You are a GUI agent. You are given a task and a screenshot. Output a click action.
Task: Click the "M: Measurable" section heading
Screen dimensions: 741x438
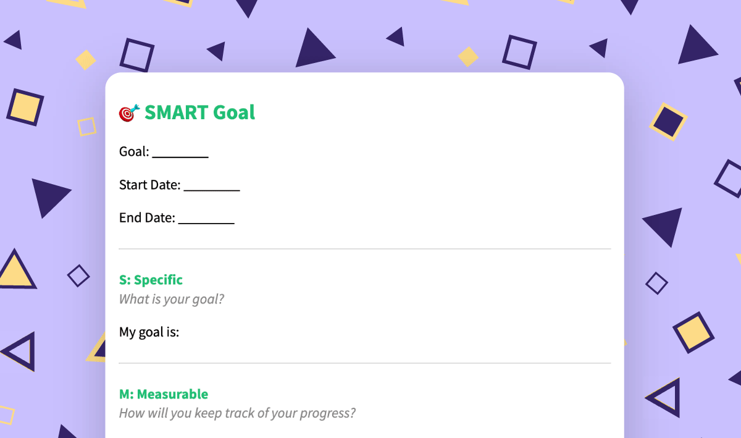[163, 394]
